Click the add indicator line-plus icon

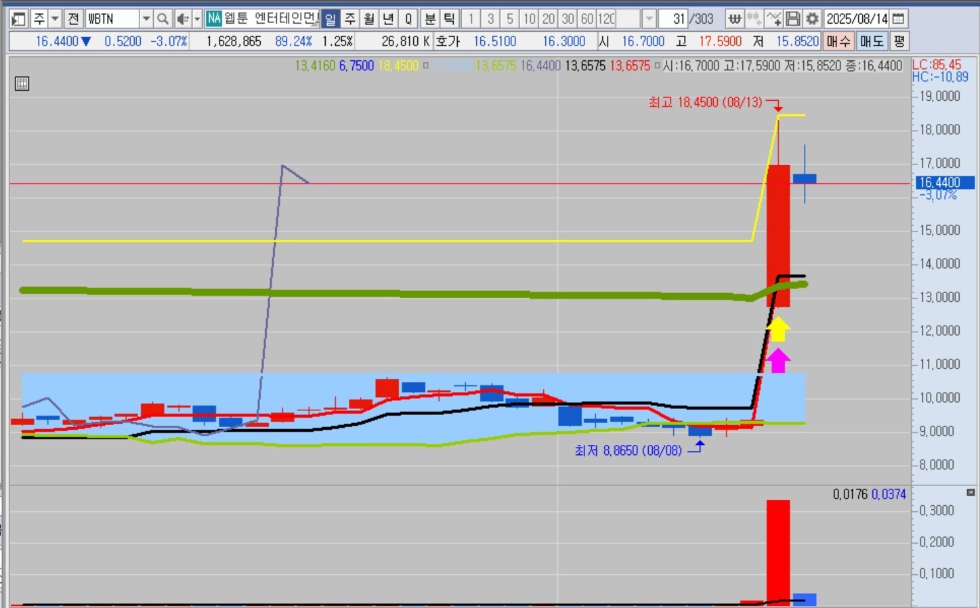point(773,19)
